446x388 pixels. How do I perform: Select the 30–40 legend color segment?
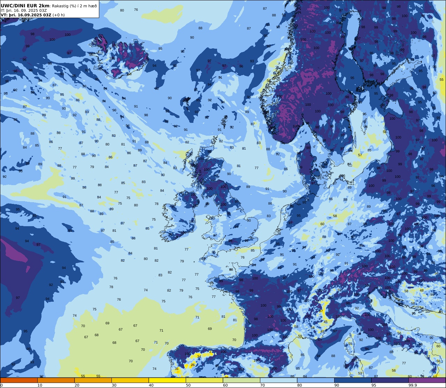[130, 380]
